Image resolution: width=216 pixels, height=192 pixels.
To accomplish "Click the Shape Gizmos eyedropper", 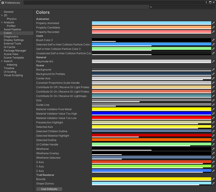I will click(213, 183).
